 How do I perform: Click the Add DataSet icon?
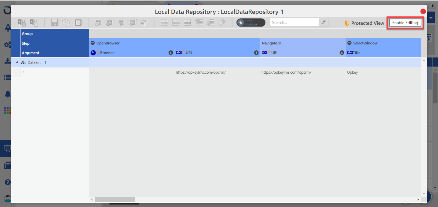tap(98, 22)
